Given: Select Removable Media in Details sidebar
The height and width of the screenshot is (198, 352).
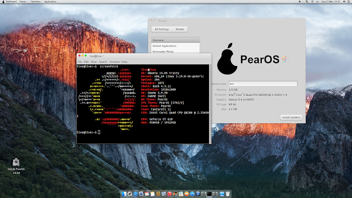Looking at the screenshot, I should (175, 51).
